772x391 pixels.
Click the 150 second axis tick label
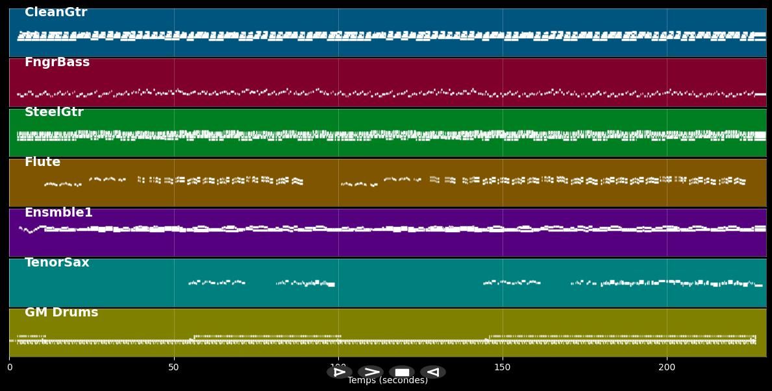coord(503,368)
